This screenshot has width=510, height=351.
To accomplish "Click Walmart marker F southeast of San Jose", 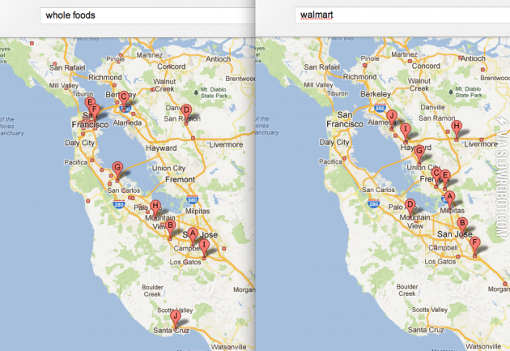I will click(475, 242).
